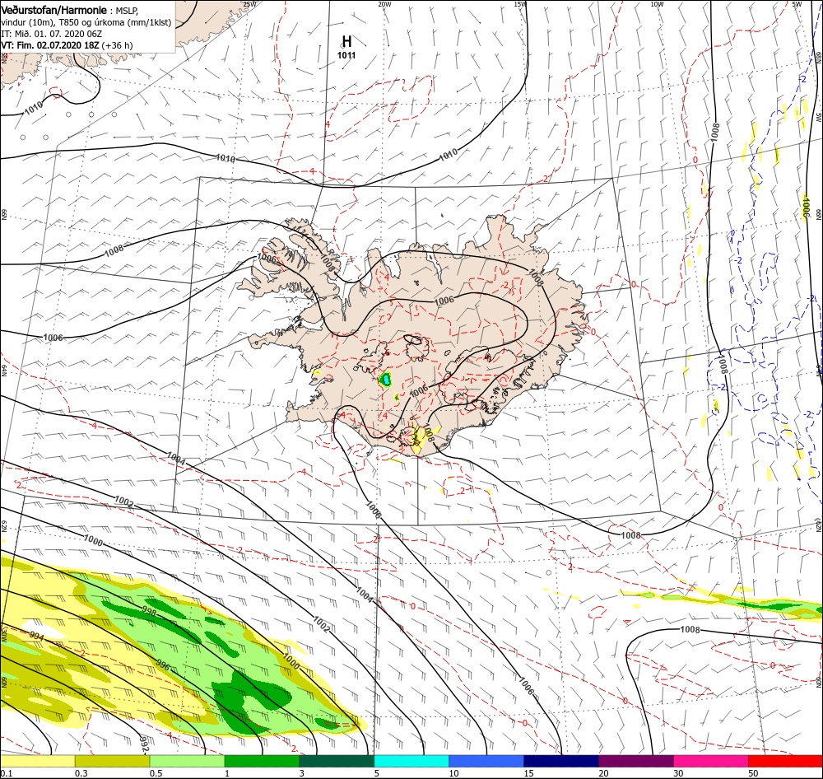Click the '0.3' legend tick label

click(x=81, y=773)
